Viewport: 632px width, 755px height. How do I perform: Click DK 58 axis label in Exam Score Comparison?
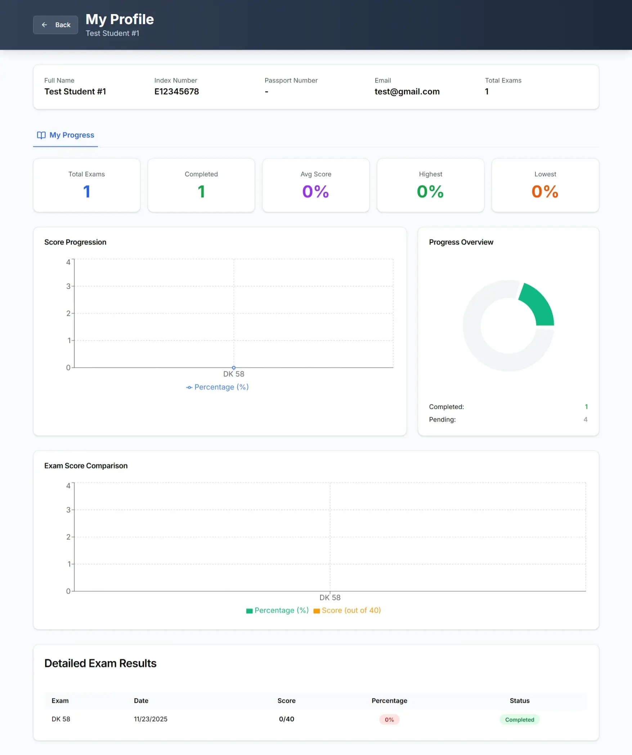pyautogui.click(x=330, y=598)
